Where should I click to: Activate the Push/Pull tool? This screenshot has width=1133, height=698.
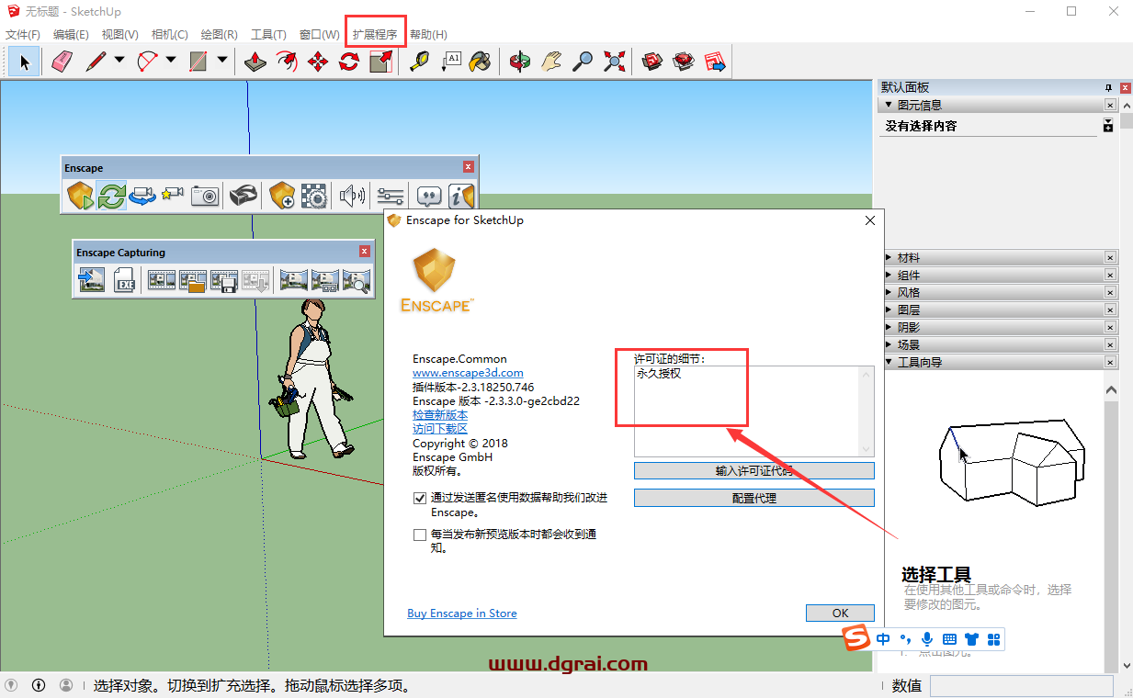(255, 62)
